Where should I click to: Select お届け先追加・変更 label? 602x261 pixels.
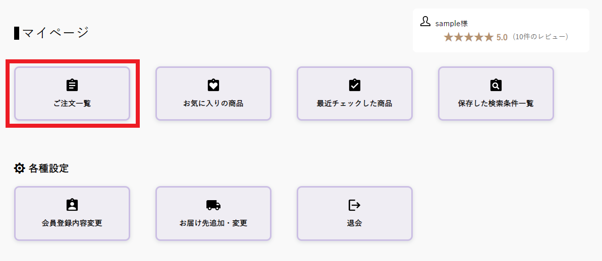coord(213,223)
